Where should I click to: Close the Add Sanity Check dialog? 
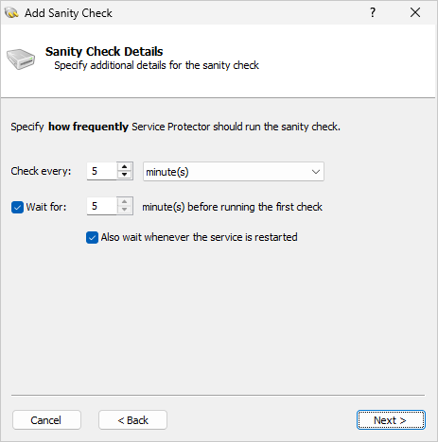pyautogui.click(x=415, y=12)
